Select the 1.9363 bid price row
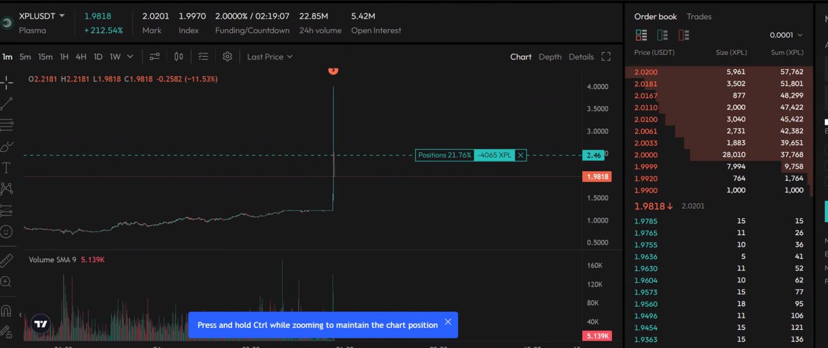828x348 pixels. pos(718,340)
